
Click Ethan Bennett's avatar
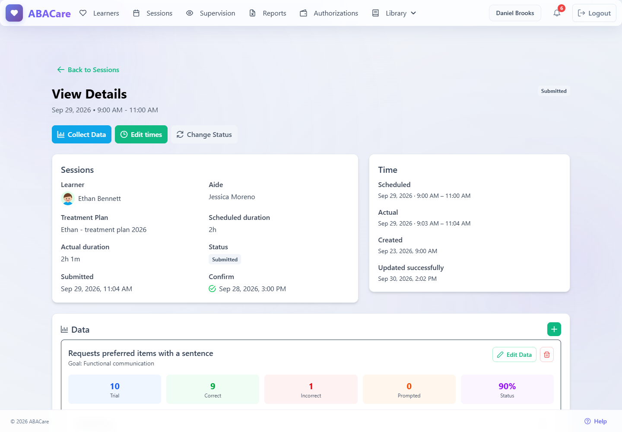coord(68,199)
